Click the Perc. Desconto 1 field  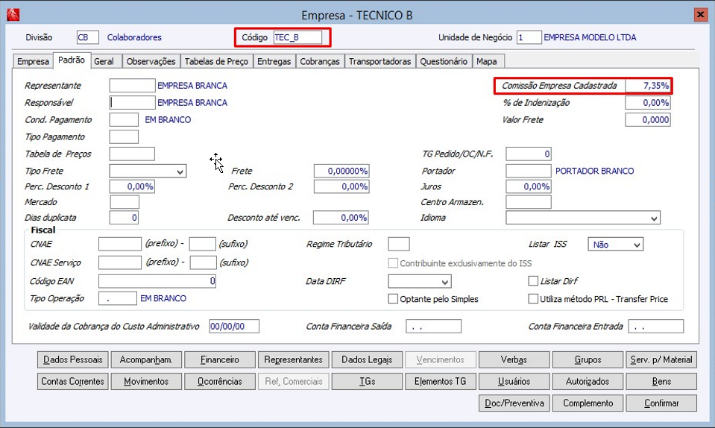pyautogui.click(x=132, y=186)
